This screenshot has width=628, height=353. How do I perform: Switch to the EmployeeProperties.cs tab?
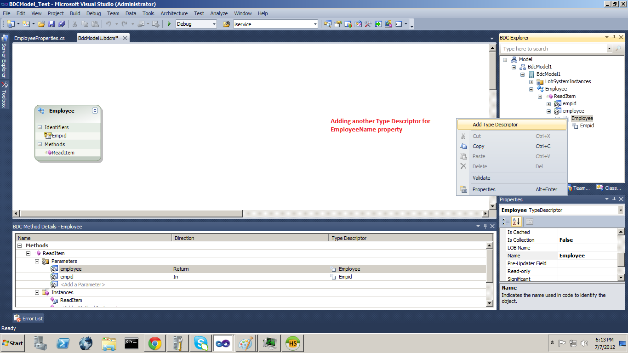pyautogui.click(x=40, y=38)
